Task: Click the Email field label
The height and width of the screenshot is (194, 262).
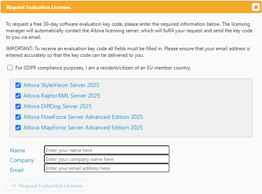Action: pos(17,170)
